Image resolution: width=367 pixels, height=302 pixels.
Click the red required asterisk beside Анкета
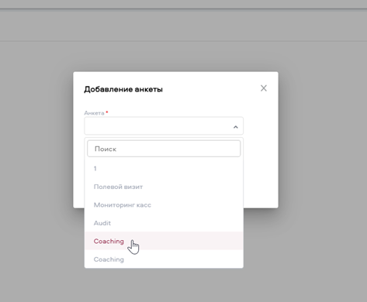pyautogui.click(x=107, y=112)
